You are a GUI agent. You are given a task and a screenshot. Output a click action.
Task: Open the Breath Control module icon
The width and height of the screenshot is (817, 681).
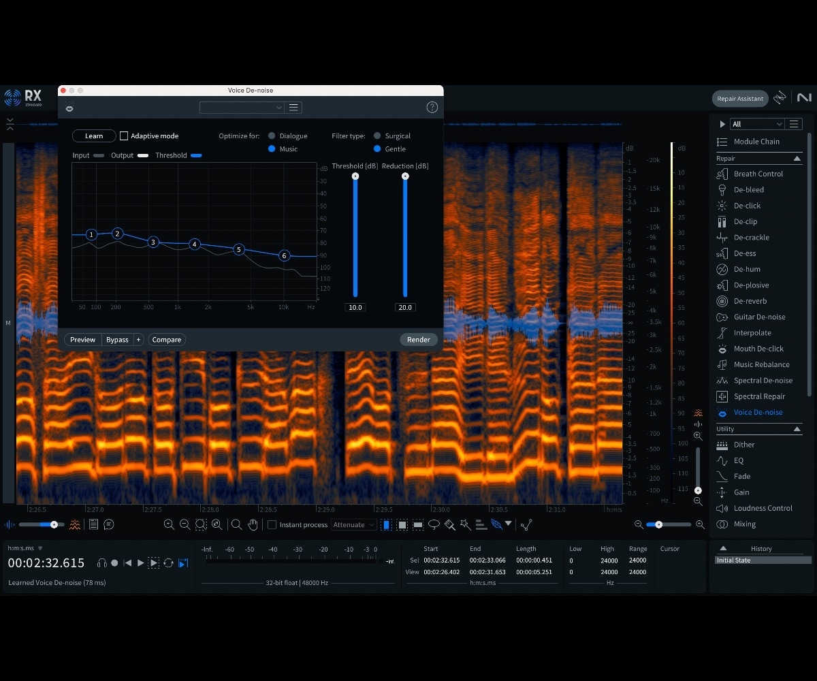tap(722, 174)
